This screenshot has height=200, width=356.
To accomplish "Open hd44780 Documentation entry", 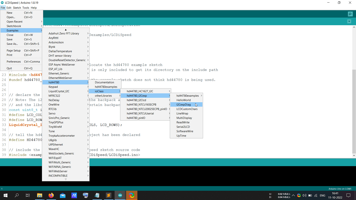I will pyautogui.click(x=105, y=82).
